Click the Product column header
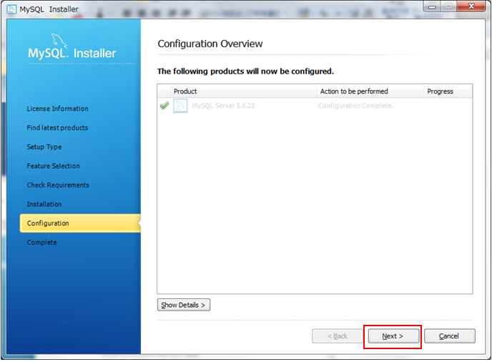This screenshot has height=362, width=492. (x=243, y=91)
